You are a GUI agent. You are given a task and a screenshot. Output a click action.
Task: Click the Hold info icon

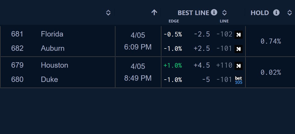(276, 13)
